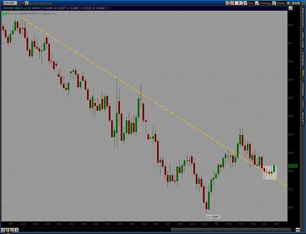Click the third bottom-left chart tool icon
Image resolution: width=306 pixels, height=234 pixels.
12,230
